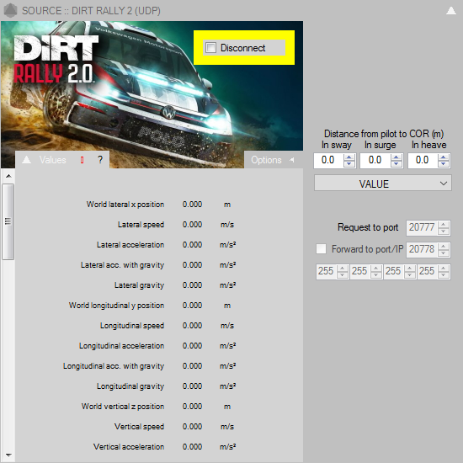Collapse the Values tab triangle
463x463 pixels.
click(27, 160)
